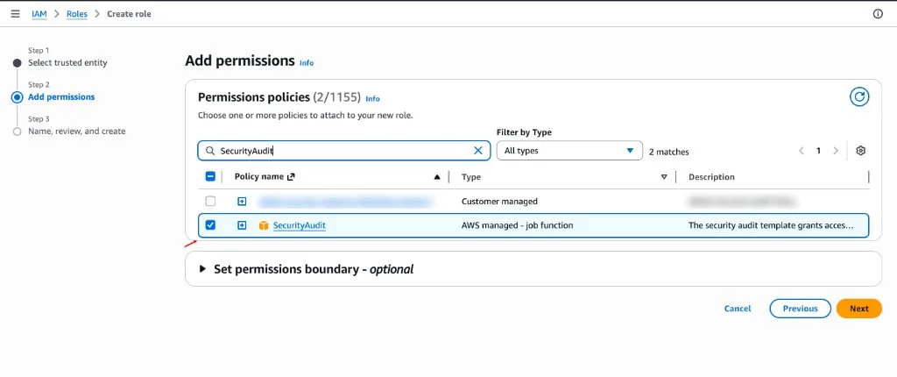The width and height of the screenshot is (897, 377).
Task: Open the hamburger navigation menu
Action: tap(16, 14)
